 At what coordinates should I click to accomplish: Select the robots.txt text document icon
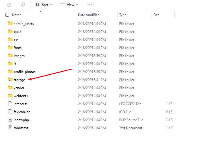tap(10, 128)
